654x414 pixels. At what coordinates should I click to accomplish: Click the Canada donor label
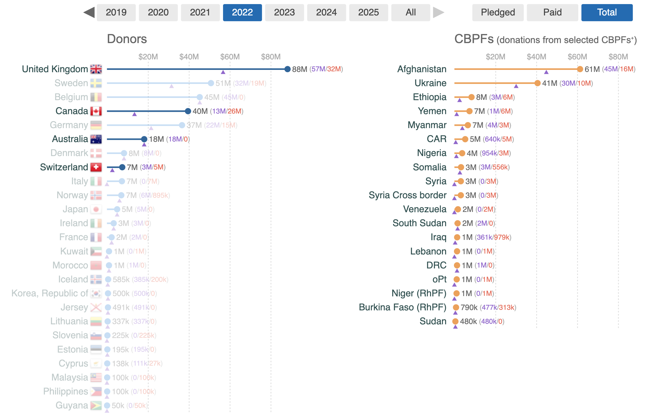click(72, 111)
